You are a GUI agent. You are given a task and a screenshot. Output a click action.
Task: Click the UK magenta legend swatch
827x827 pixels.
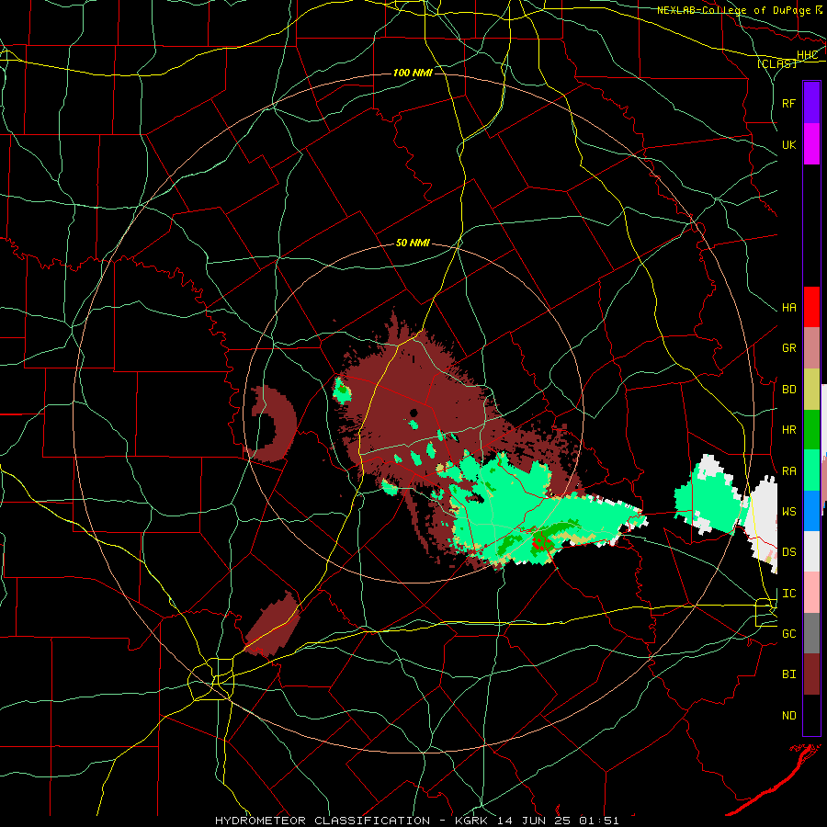[811, 144]
